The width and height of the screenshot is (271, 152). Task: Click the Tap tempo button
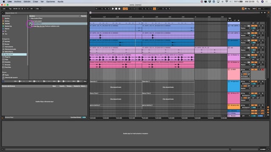pos(10,8)
